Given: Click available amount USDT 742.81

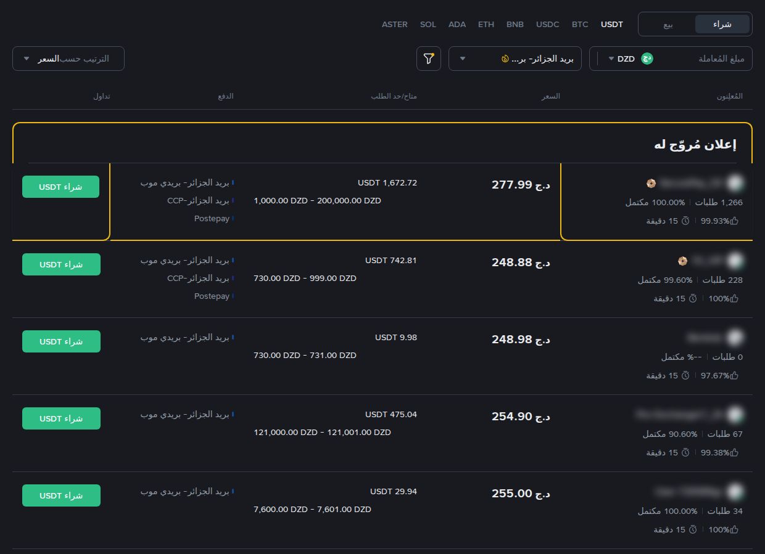Looking at the screenshot, I should click(391, 261).
